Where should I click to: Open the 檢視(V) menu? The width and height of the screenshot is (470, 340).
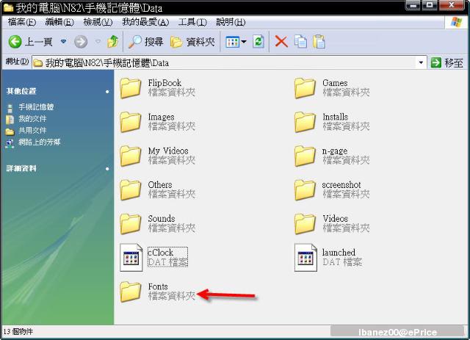(x=98, y=22)
